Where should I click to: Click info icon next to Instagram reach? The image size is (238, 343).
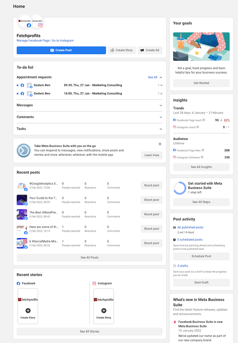[198, 127]
